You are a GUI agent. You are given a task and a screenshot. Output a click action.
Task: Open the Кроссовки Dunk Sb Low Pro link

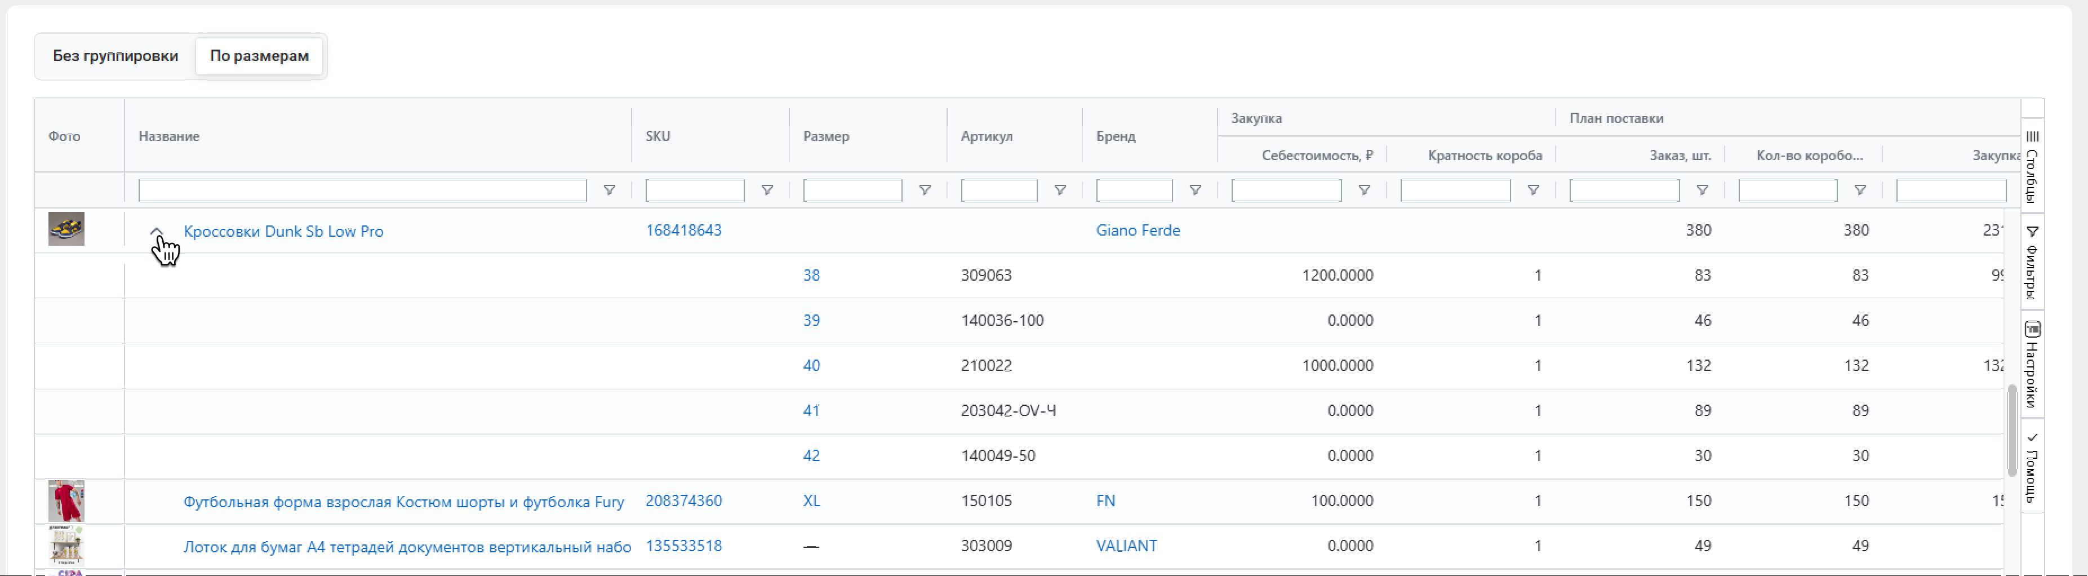coord(283,231)
